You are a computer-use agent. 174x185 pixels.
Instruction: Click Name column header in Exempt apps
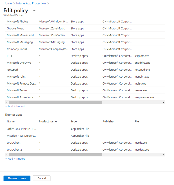tap(11, 121)
